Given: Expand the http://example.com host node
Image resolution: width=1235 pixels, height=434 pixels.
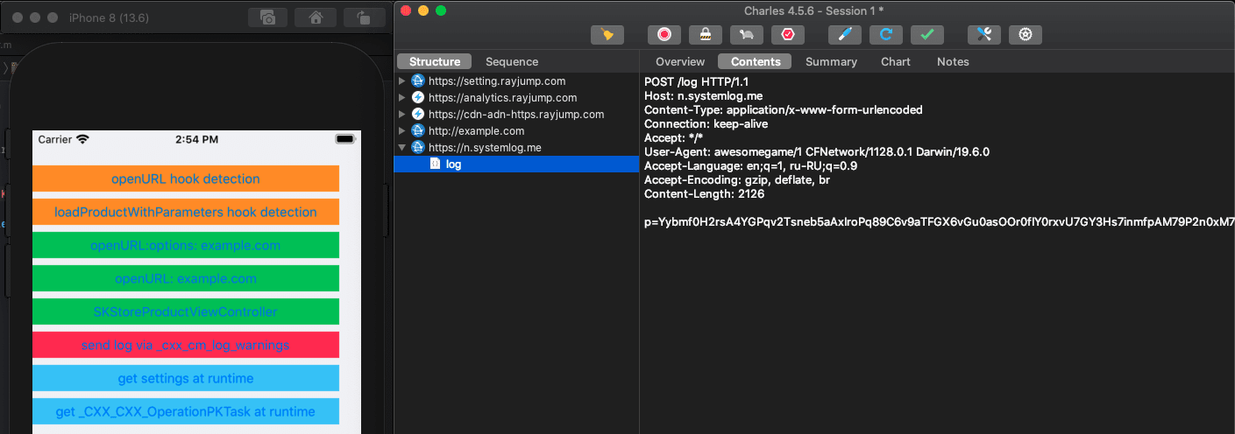Looking at the screenshot, I should click(402, 130).
